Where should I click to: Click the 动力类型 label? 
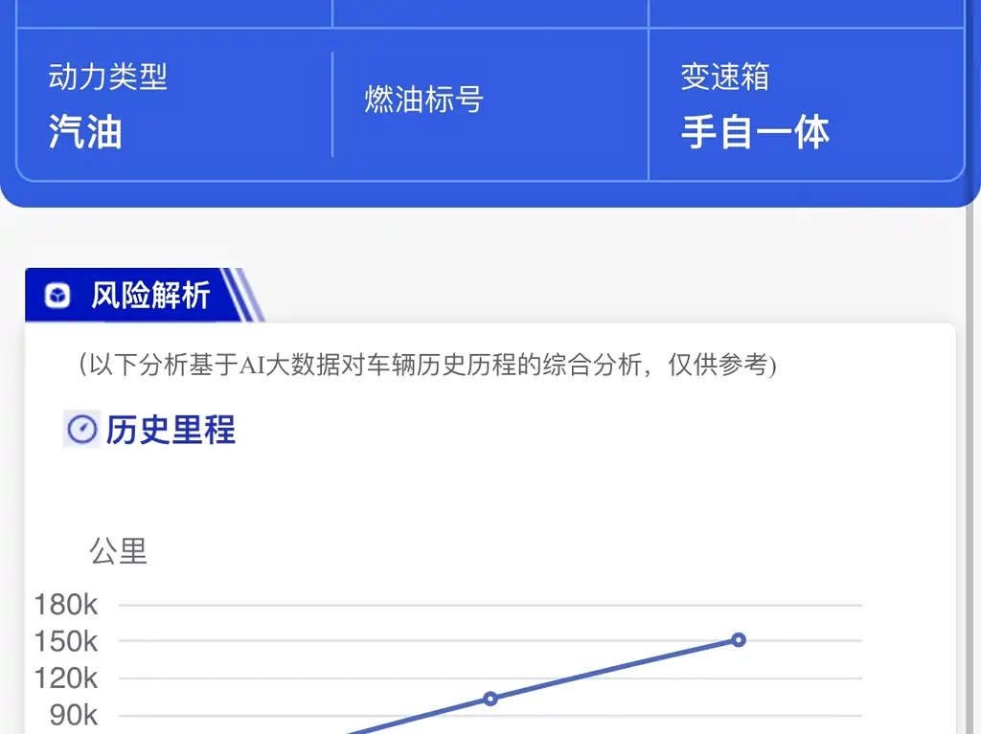[107, 78]
